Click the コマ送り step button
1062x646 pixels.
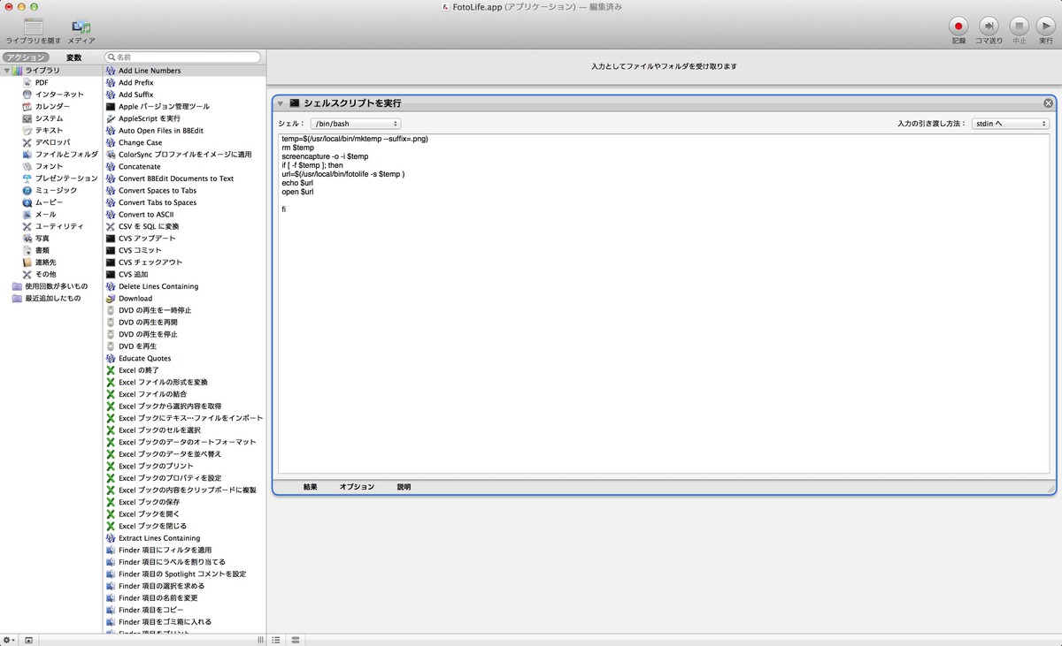coord(989,26)
